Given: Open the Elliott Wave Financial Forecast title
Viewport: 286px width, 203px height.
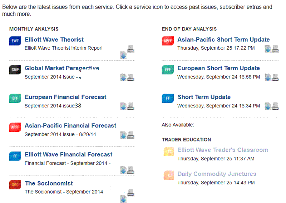Looking at the screenshot, I should (68, 155).
